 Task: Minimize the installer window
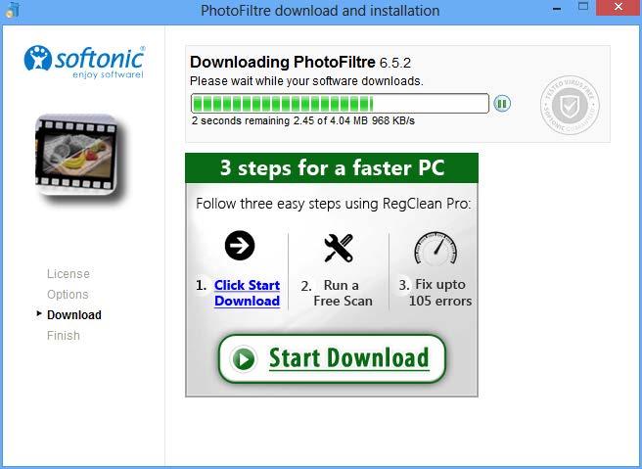[x=556, y=8]
